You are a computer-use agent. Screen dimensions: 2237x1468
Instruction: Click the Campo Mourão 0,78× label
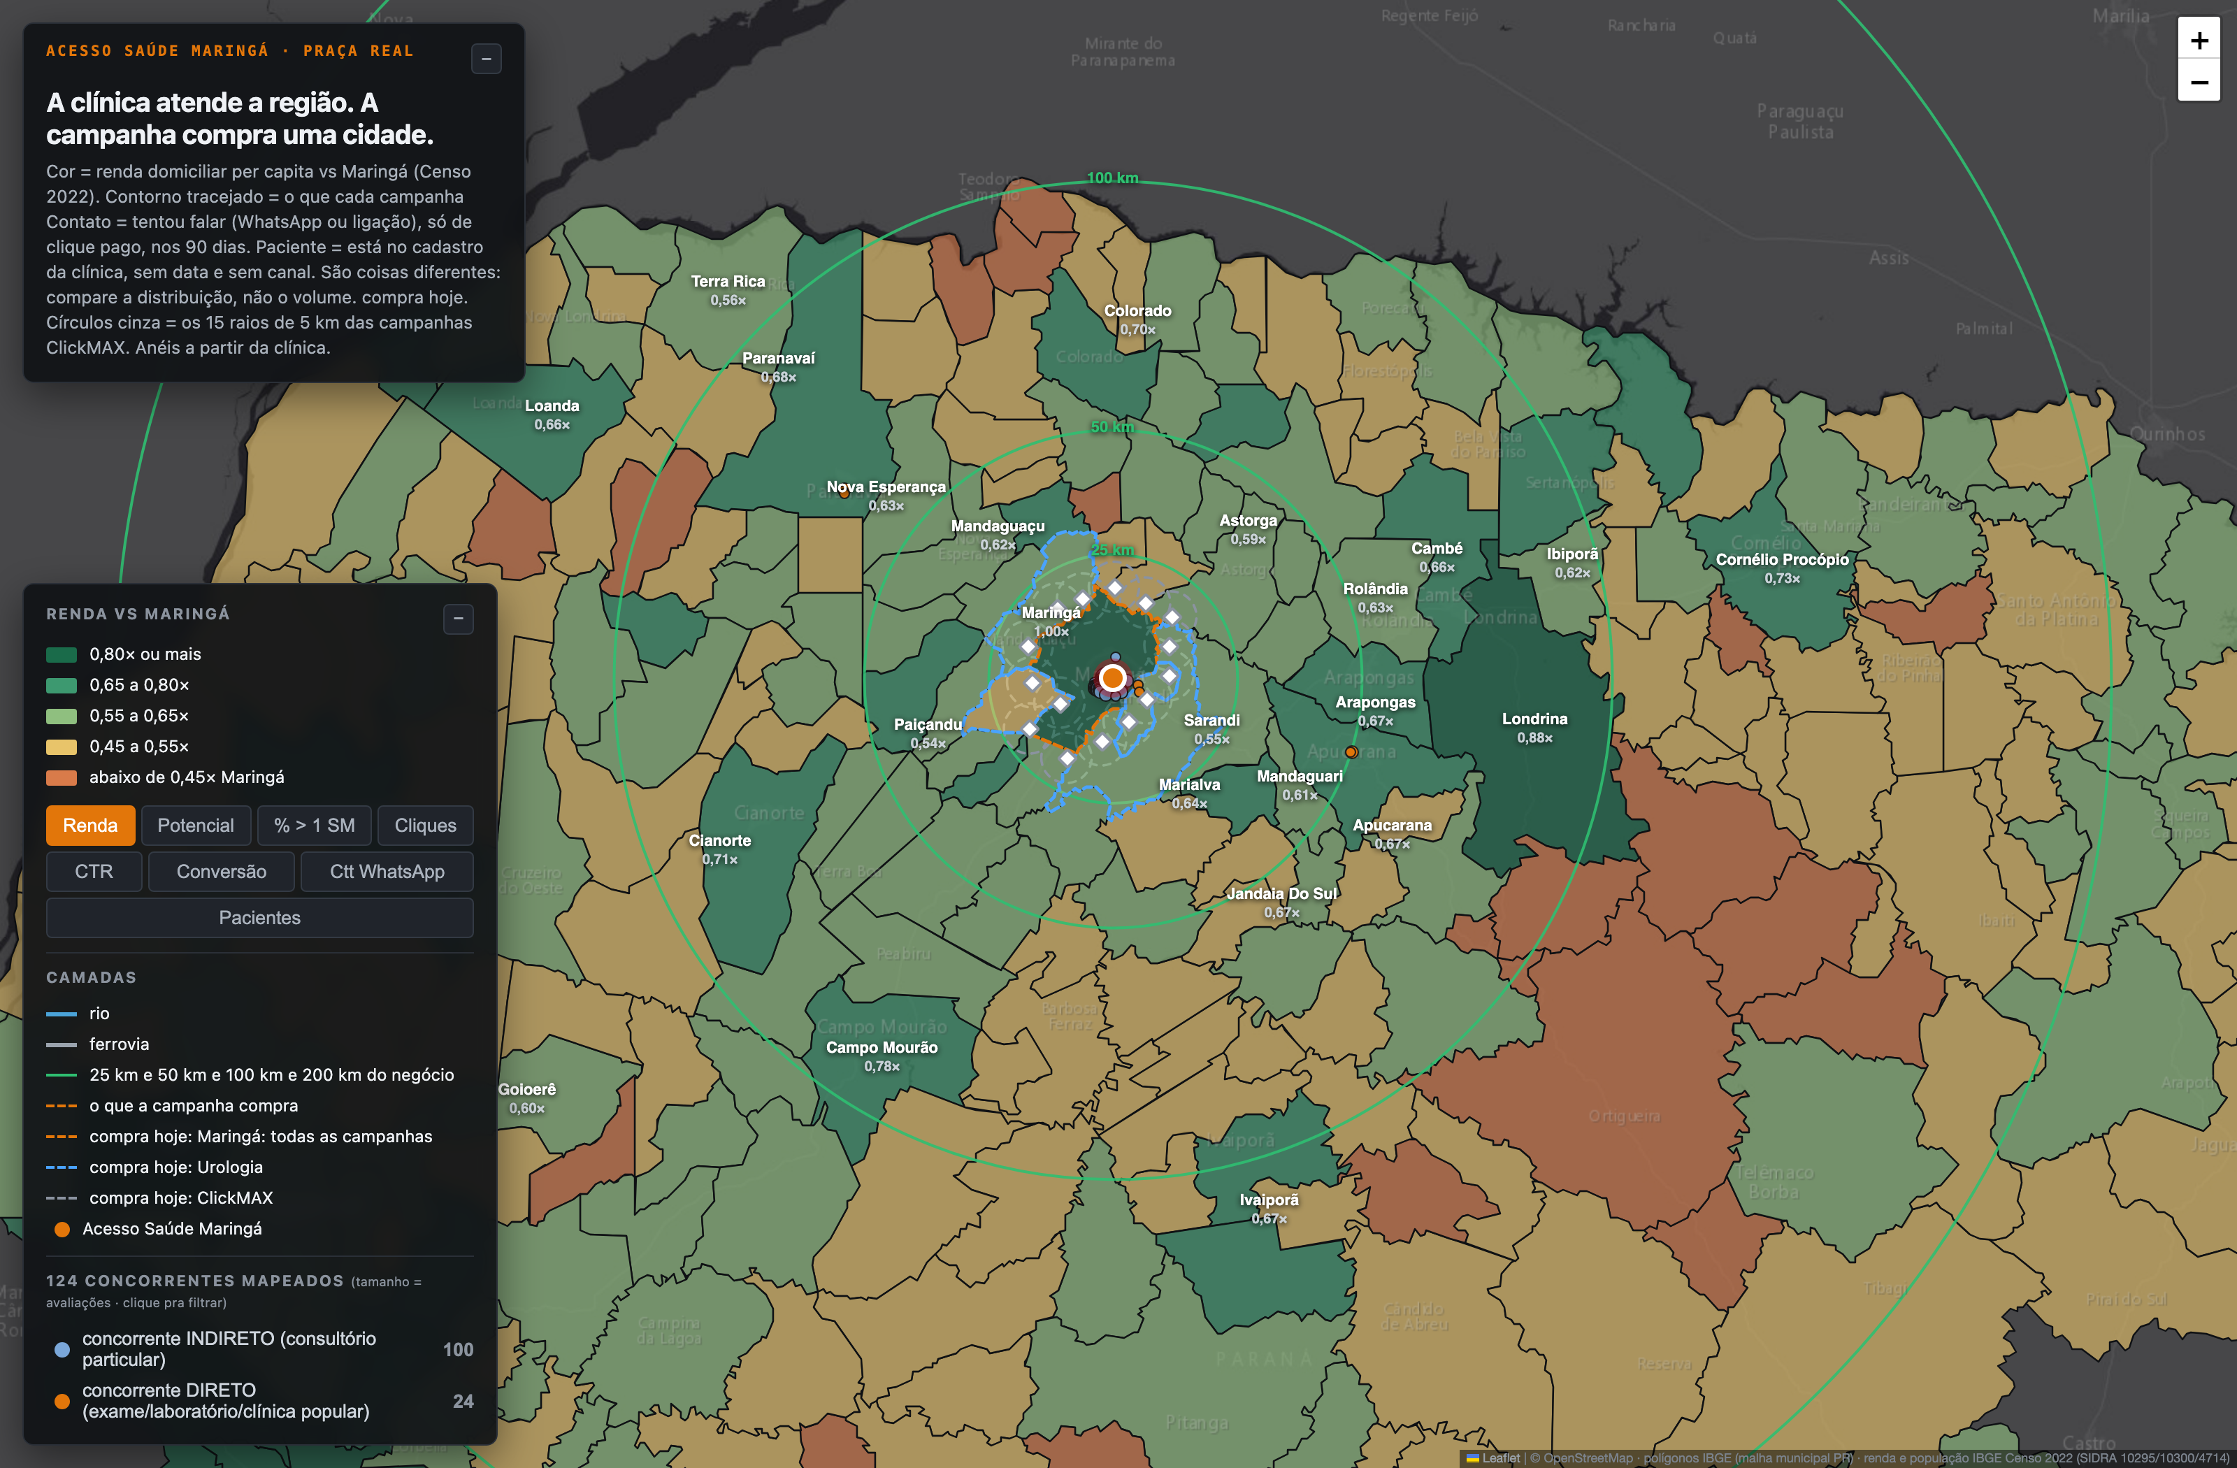pos(882,1056)
